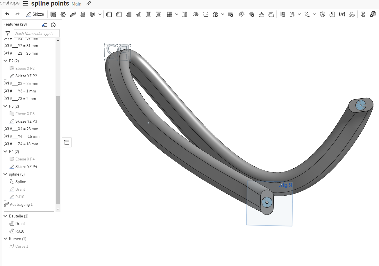Viewport: 379px width, 266px height.
Task: Select the Delete face tool
Action: tap(251, 14)
